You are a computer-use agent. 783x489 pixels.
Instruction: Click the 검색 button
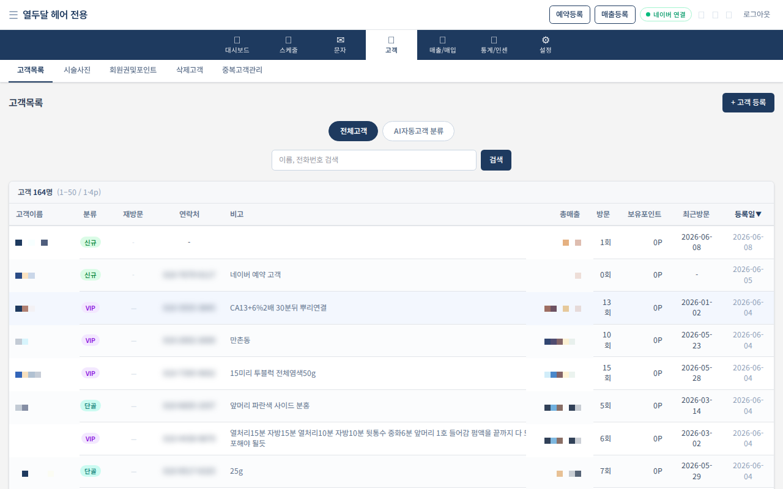(x=496, y=160)
